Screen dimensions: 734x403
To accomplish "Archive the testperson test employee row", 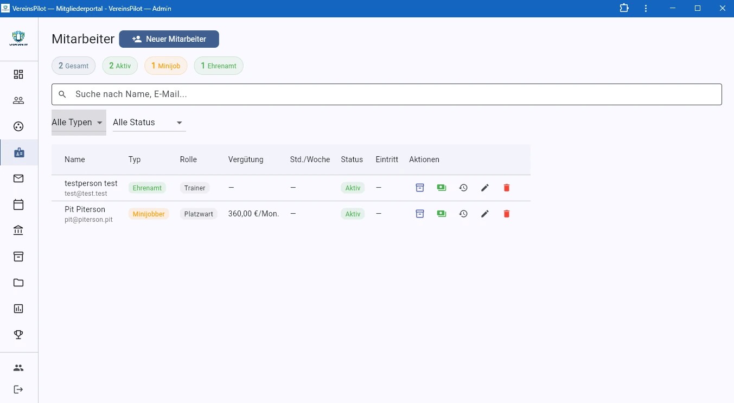I will point(419,188).
